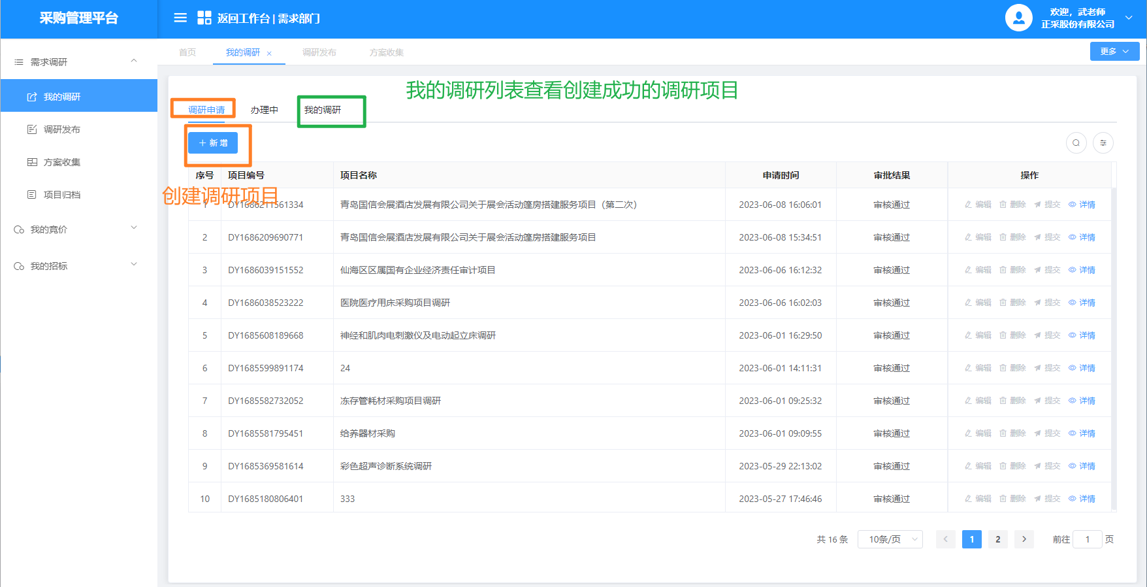Click the column settings filter icon

tap(1103, 143)
